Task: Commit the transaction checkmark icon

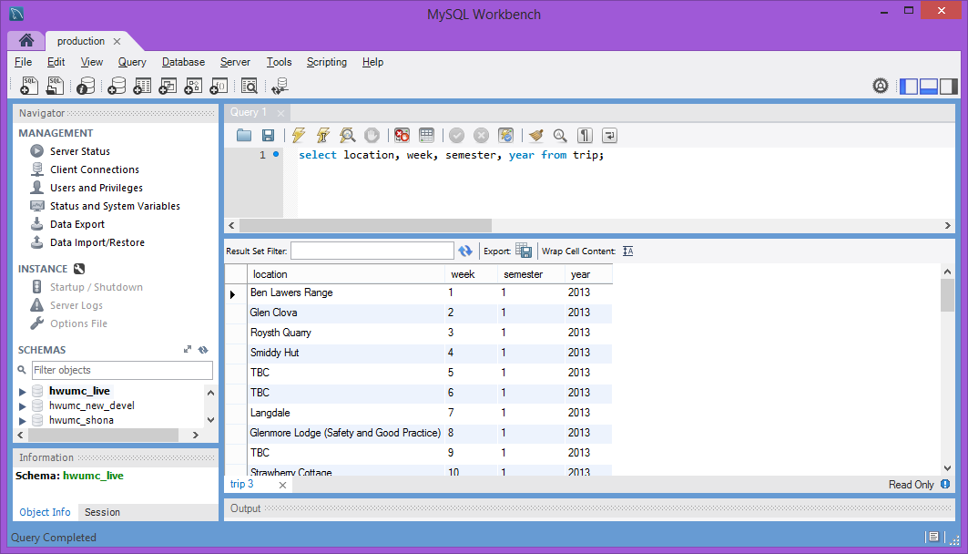Action: tap(456, 135)
